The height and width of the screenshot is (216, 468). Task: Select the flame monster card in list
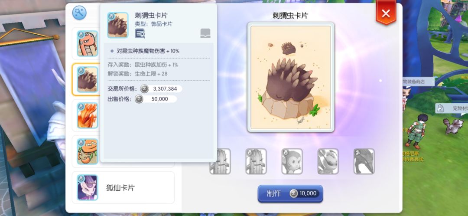point(88,115)
